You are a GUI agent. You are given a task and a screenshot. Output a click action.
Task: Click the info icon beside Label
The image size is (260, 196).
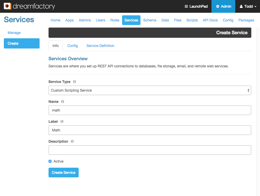point(62,121)
